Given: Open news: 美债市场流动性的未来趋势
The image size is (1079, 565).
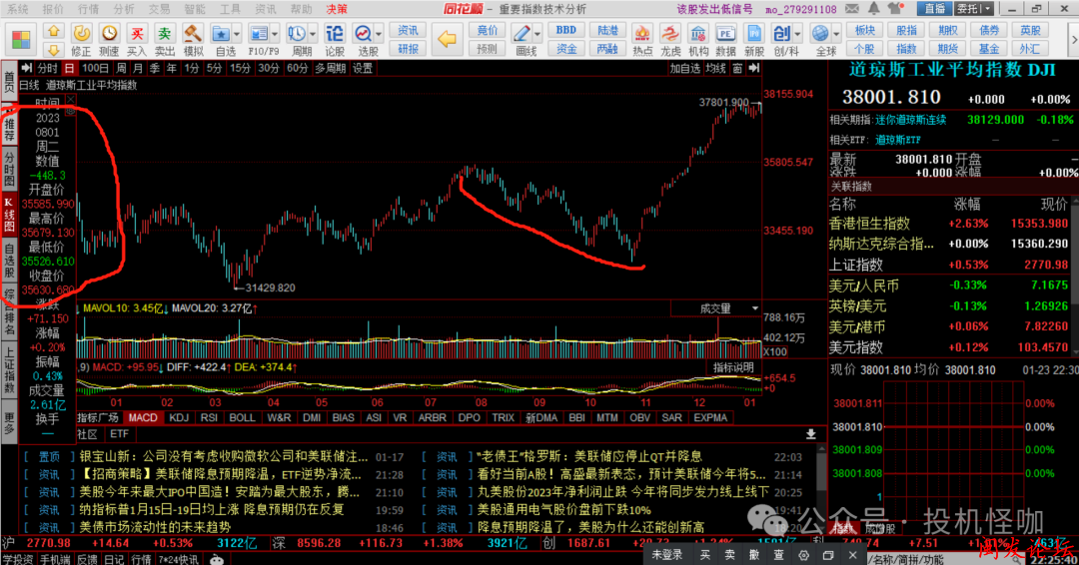Looking at the screenshot, I should point(155,527).
